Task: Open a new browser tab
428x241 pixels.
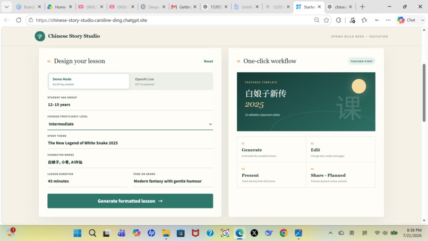Action: [x=363, y=7]
